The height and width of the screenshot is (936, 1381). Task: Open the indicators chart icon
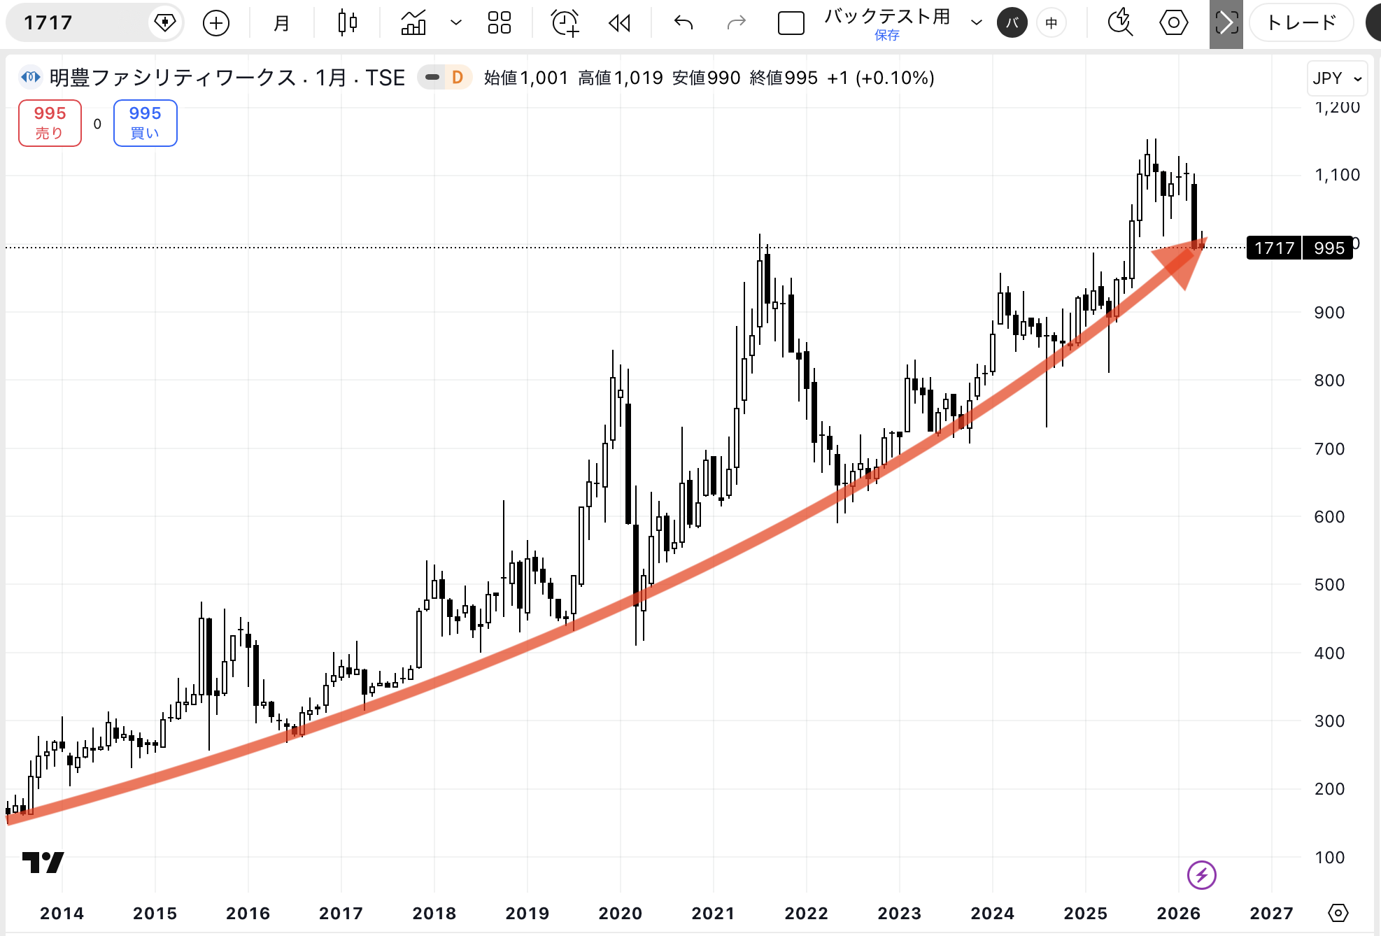pos(413,23)
